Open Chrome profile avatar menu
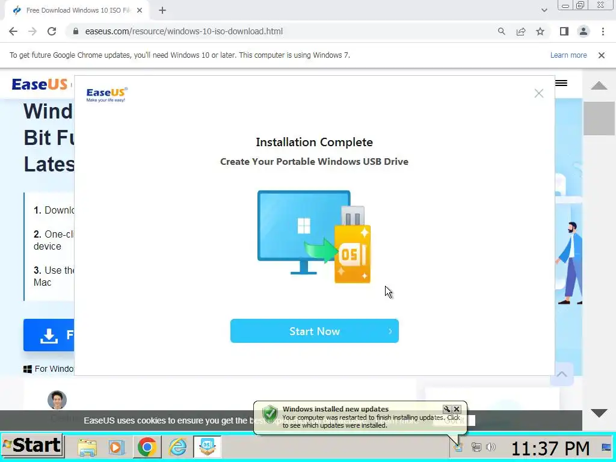616x462 pixels. [x=584, y=31]
